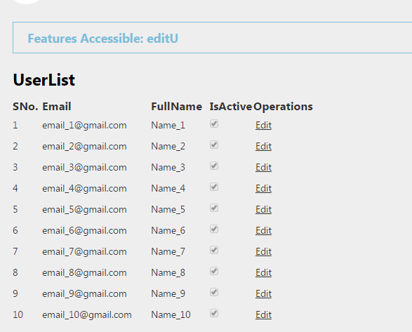Open Edit for Name_9
This screenshot has width=412, height=332.
tap(263, 293)
